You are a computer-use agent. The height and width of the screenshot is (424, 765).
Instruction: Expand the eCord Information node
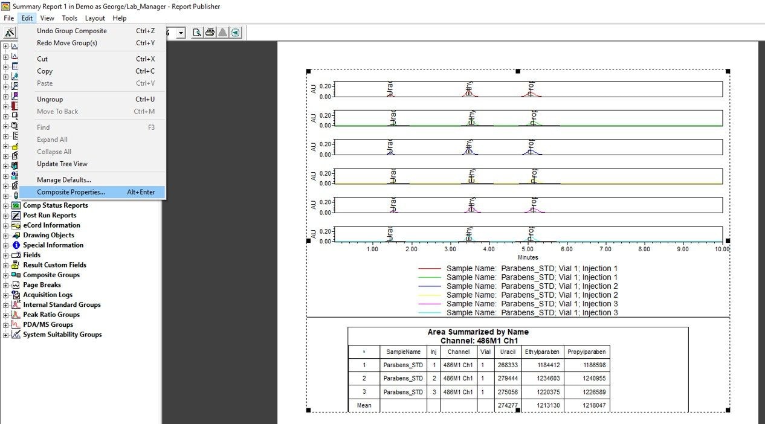click(x=6, y=225)
